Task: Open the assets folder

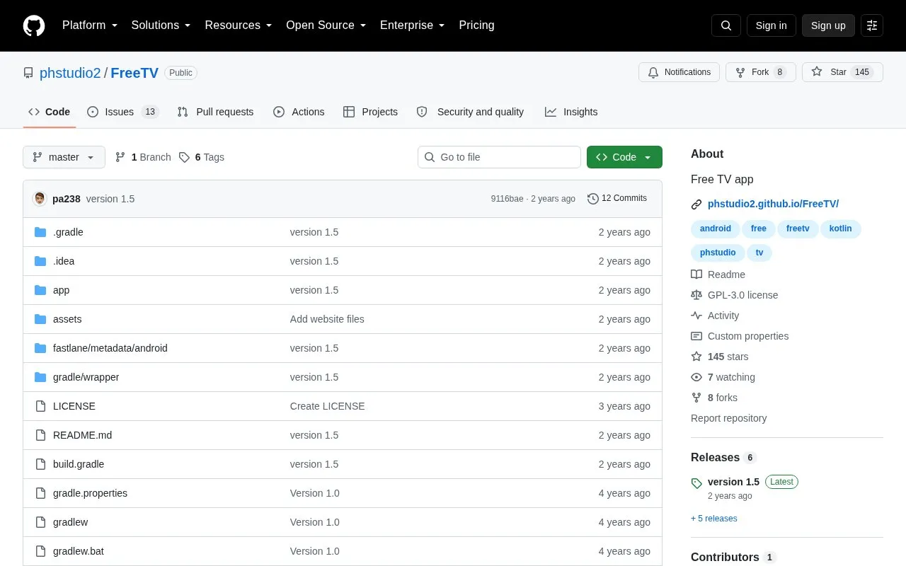Action: pyautogui.click(x=67, y=319)
